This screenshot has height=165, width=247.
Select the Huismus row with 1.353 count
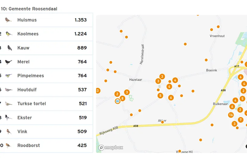pos(46,20)
